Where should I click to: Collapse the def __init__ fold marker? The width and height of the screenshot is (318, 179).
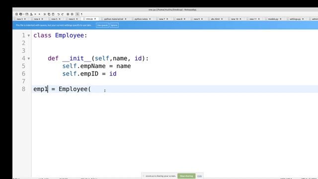(x=29, y=59)
